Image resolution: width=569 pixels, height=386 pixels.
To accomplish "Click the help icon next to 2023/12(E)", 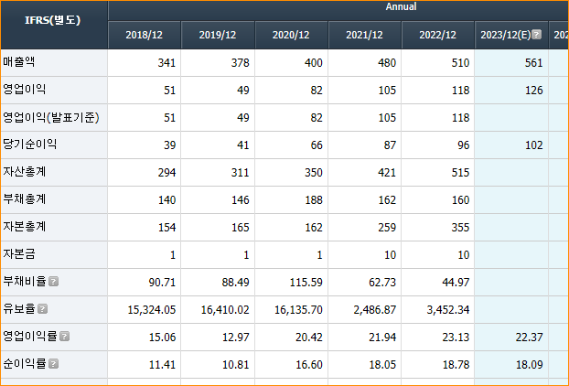I will pos(536,35).
